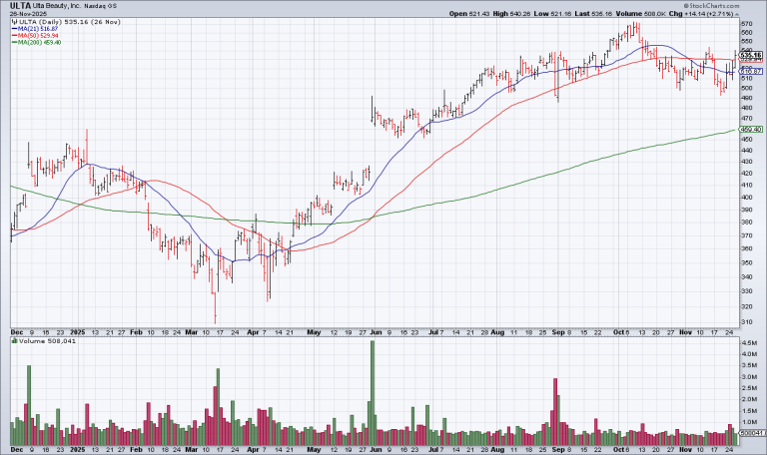Click the bold ULTA ticker title
Viewport: 767px width, 455px height.
(21, 6)
